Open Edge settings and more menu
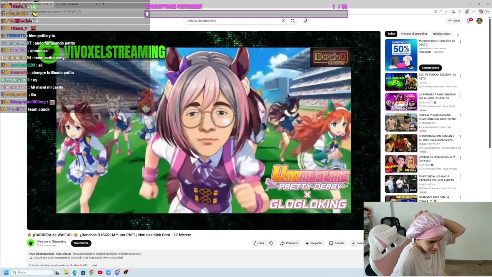The height and width of the screenshot is (277, 492). (474, 12)
